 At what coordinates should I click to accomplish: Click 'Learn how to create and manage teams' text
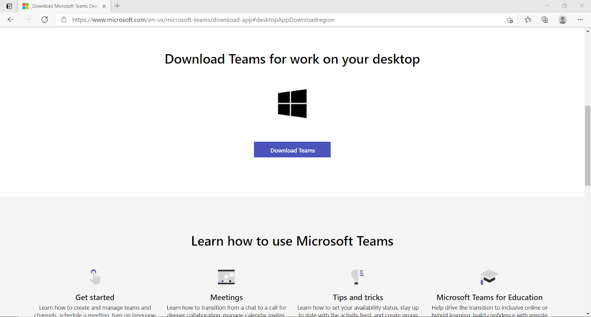coord(95,308)
